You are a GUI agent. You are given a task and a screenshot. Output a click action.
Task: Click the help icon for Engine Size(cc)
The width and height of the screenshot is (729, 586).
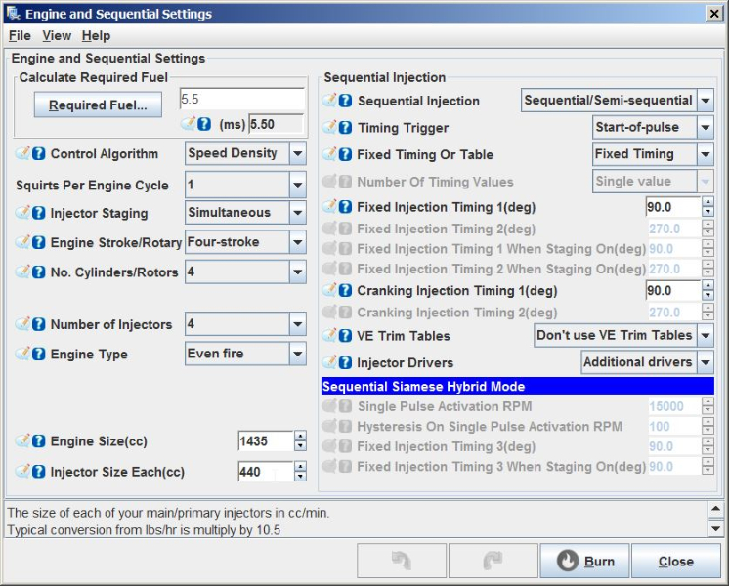point(39,442)
